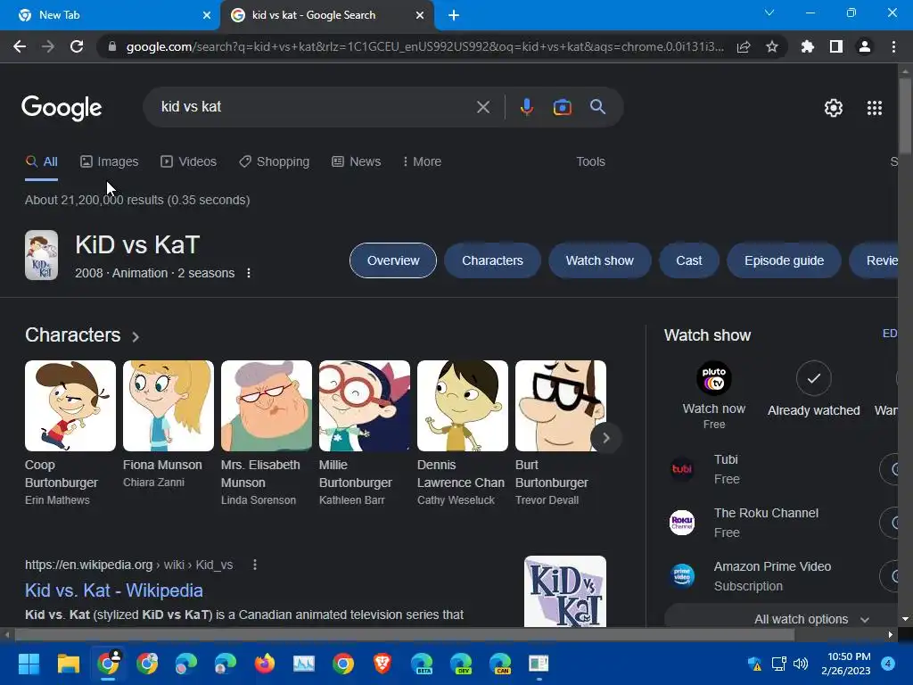The width and height of the screenshot is (913, 685).
Task: Launch Brave browser from the taskbar
Action: [382, 664]
